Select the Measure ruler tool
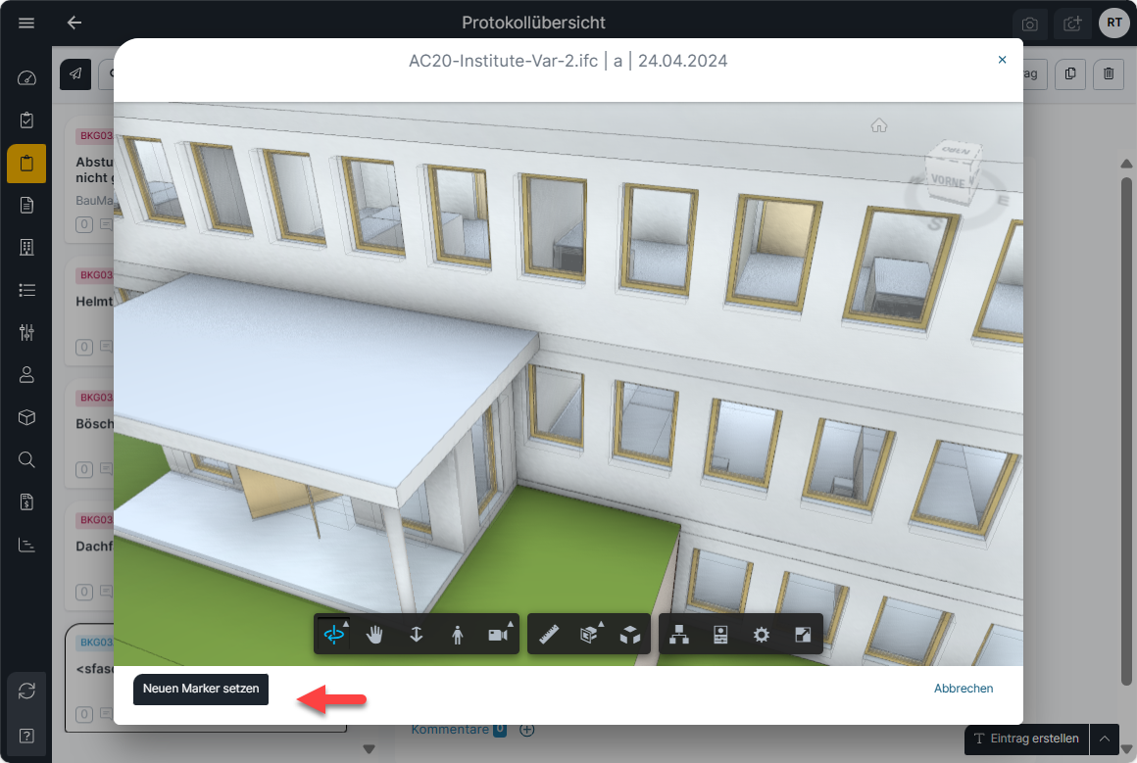The width and height of the screenshot is (1137, 763). point(549,635)
